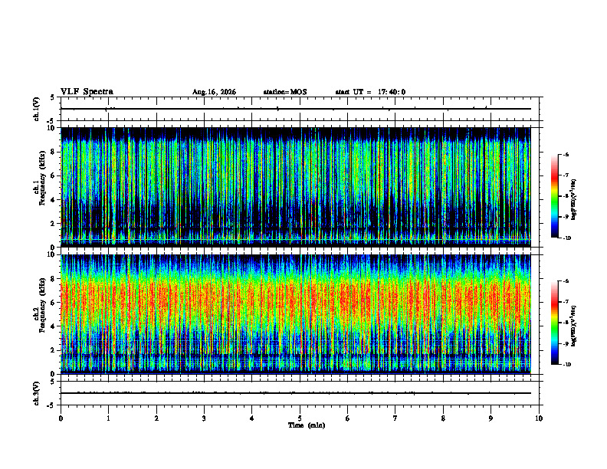Screen dimensions: 607x469
Task: Click the "5" tick on the Time axis
Action: (x=300, y=418)
